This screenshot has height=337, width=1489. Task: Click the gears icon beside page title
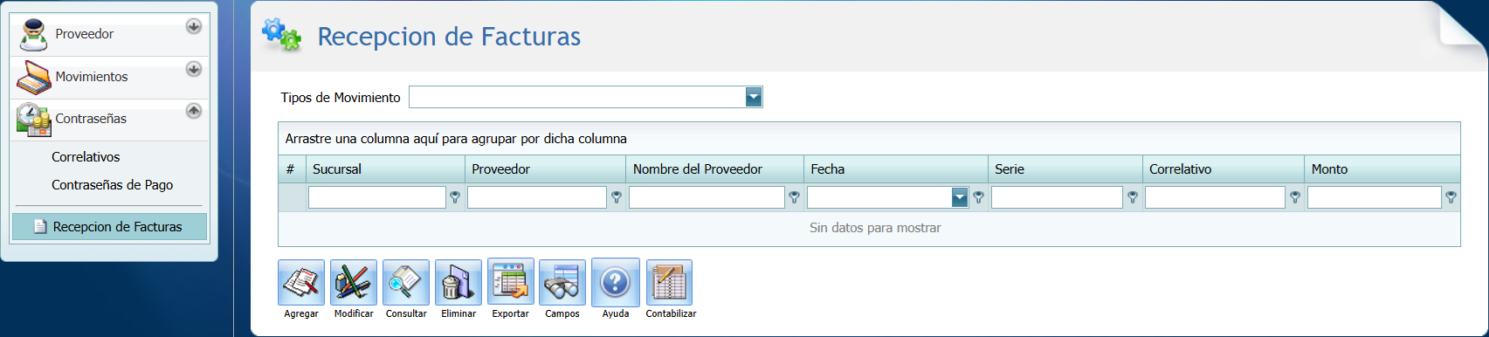(x=282, y=35)
